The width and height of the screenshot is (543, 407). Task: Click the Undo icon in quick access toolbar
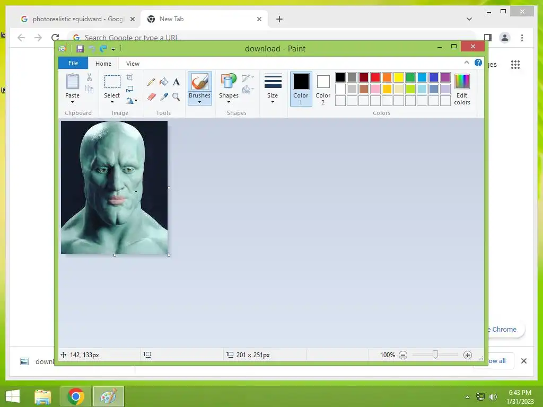(92, 49)
